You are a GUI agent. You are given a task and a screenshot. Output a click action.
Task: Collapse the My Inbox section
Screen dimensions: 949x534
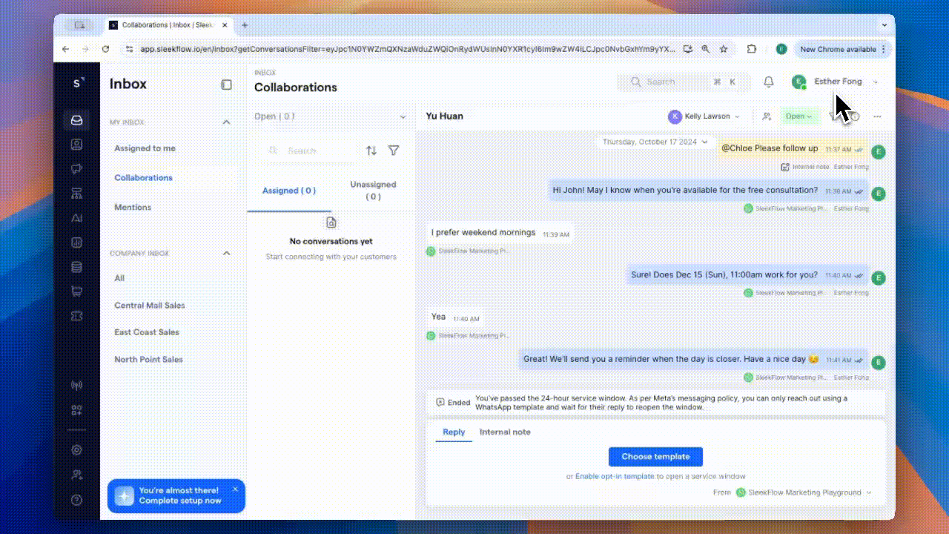(226, 122)
